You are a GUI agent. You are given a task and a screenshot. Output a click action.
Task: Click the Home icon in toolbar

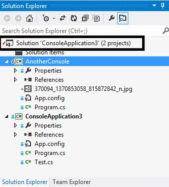point(29,18)
